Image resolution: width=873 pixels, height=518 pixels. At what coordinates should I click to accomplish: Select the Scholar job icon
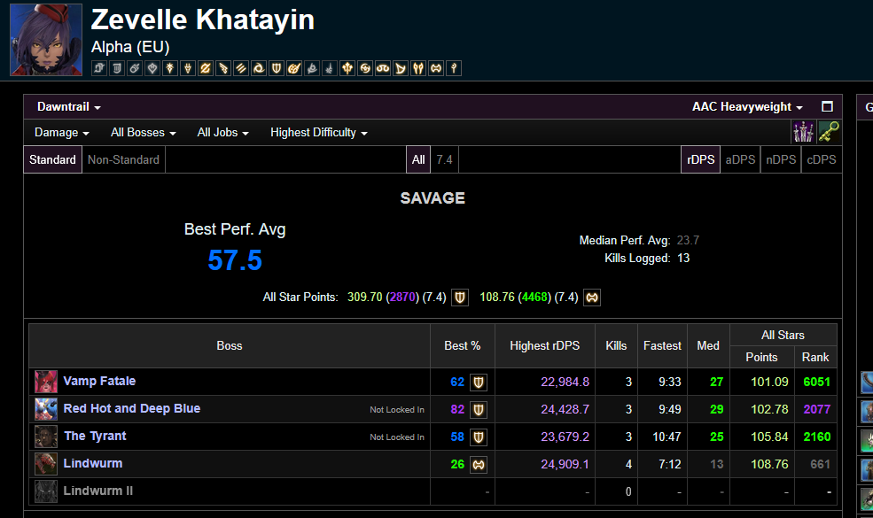[383, 68]
